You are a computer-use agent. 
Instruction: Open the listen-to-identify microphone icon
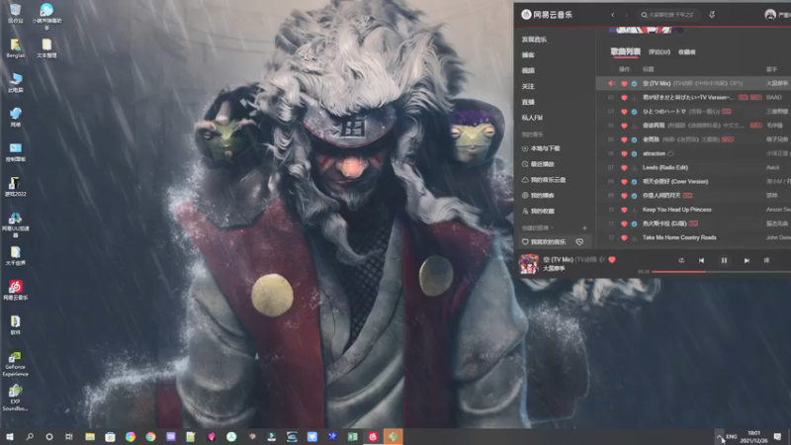coord(712,15)
